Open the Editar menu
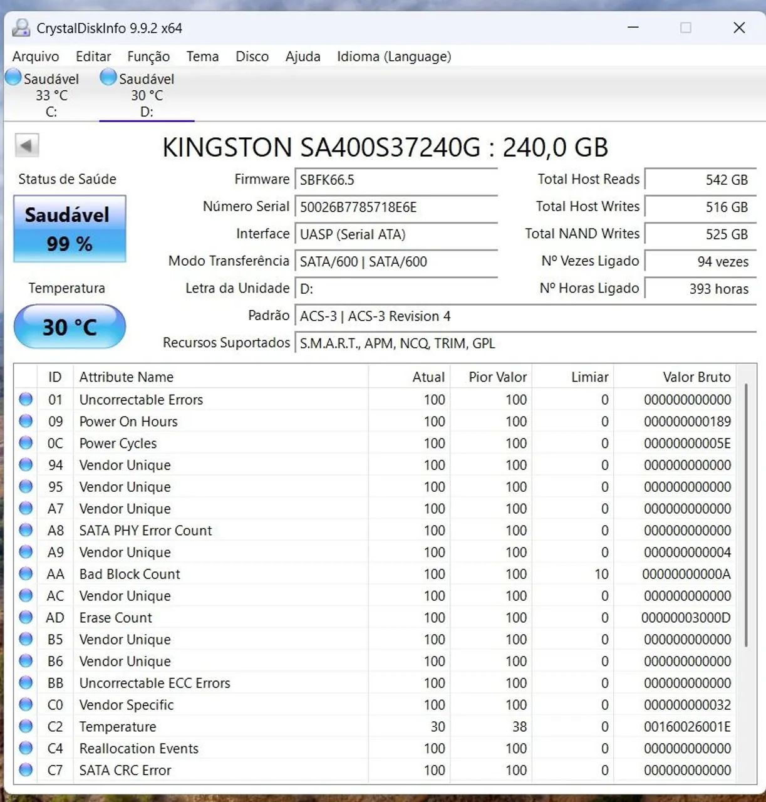Viewport: 766px width, 802px height. 93,56
